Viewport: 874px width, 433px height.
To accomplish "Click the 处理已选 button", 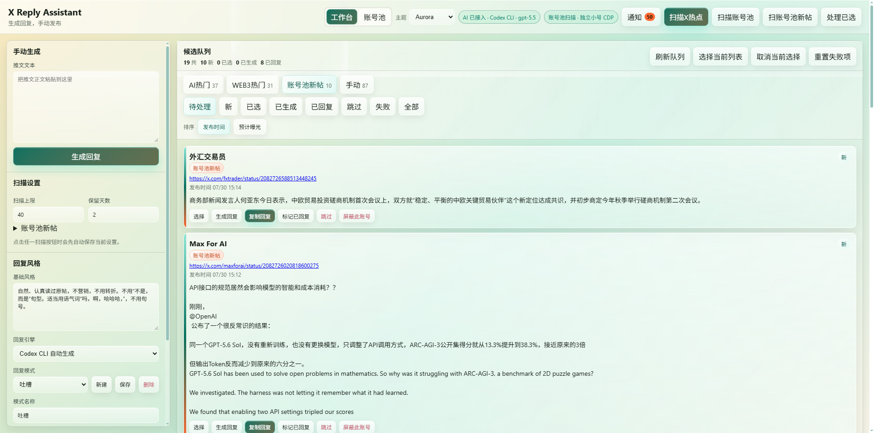I will point(841,17).
